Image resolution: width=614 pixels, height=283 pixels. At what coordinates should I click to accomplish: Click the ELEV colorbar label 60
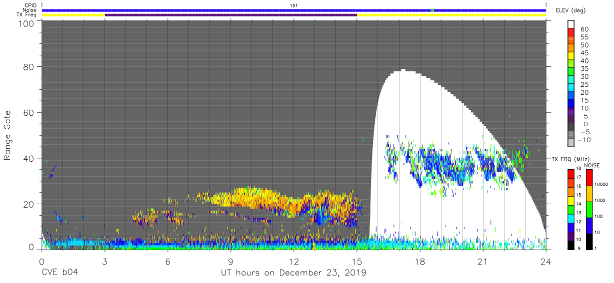pyautogui.click(x=584, y=29)
